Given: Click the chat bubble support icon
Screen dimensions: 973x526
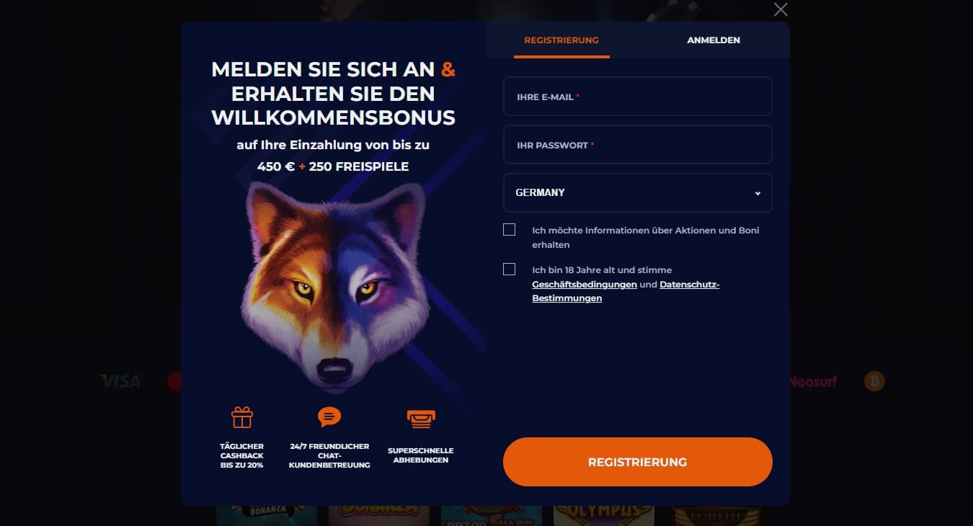Looking at the screenshot, I should [329, 417].
